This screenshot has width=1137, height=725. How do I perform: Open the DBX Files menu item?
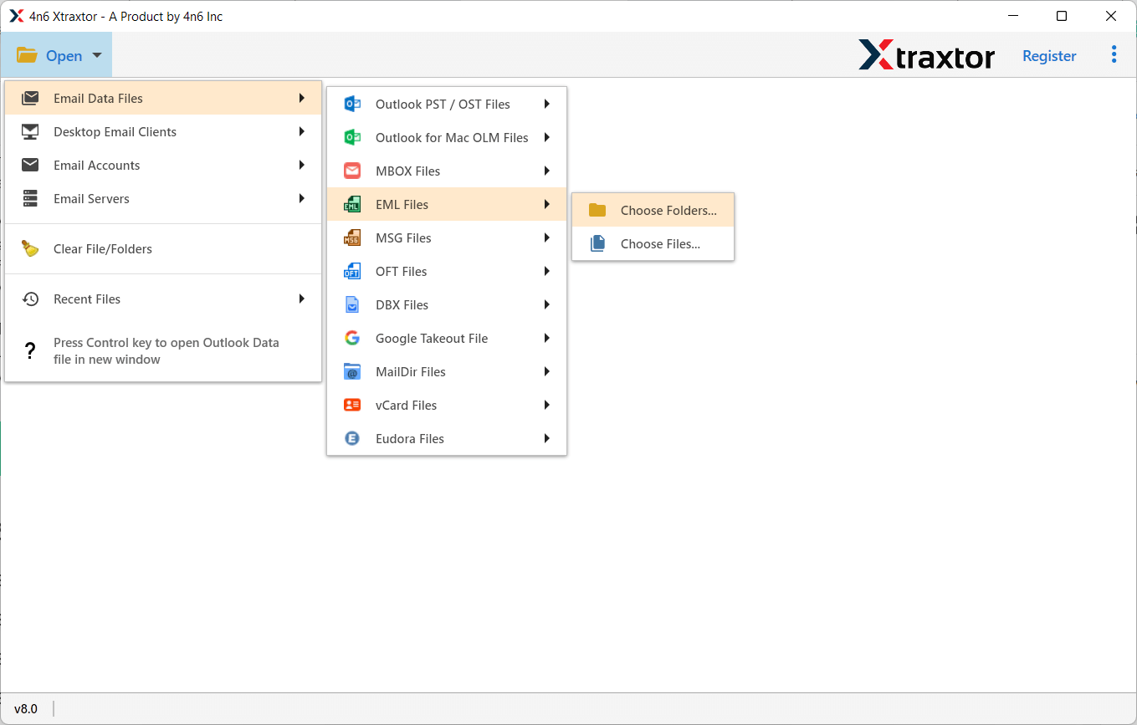click(447, 304)
